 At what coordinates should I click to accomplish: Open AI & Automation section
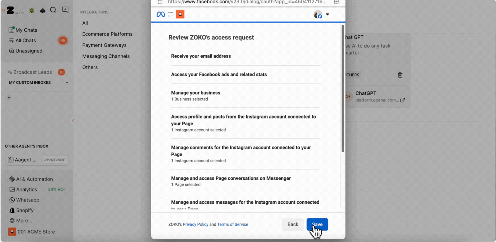point(34,179)
